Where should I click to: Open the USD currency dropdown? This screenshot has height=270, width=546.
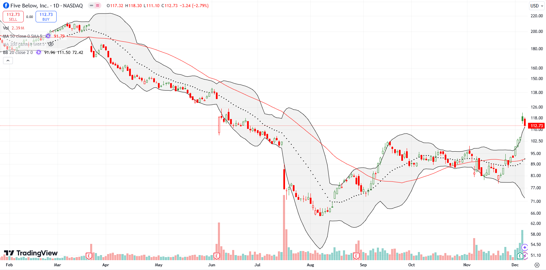pos(537,6)
